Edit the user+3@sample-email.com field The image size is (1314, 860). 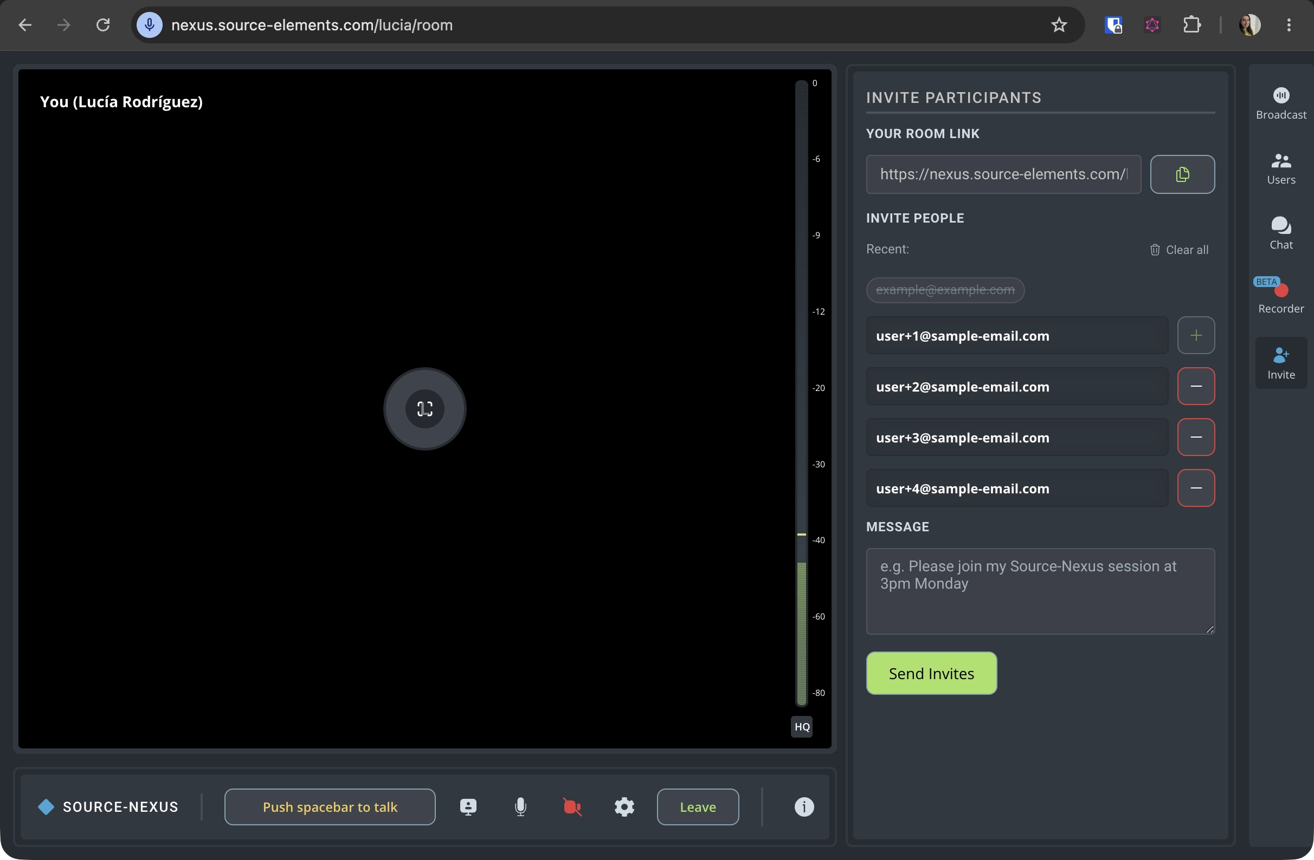coord(1016,437)
